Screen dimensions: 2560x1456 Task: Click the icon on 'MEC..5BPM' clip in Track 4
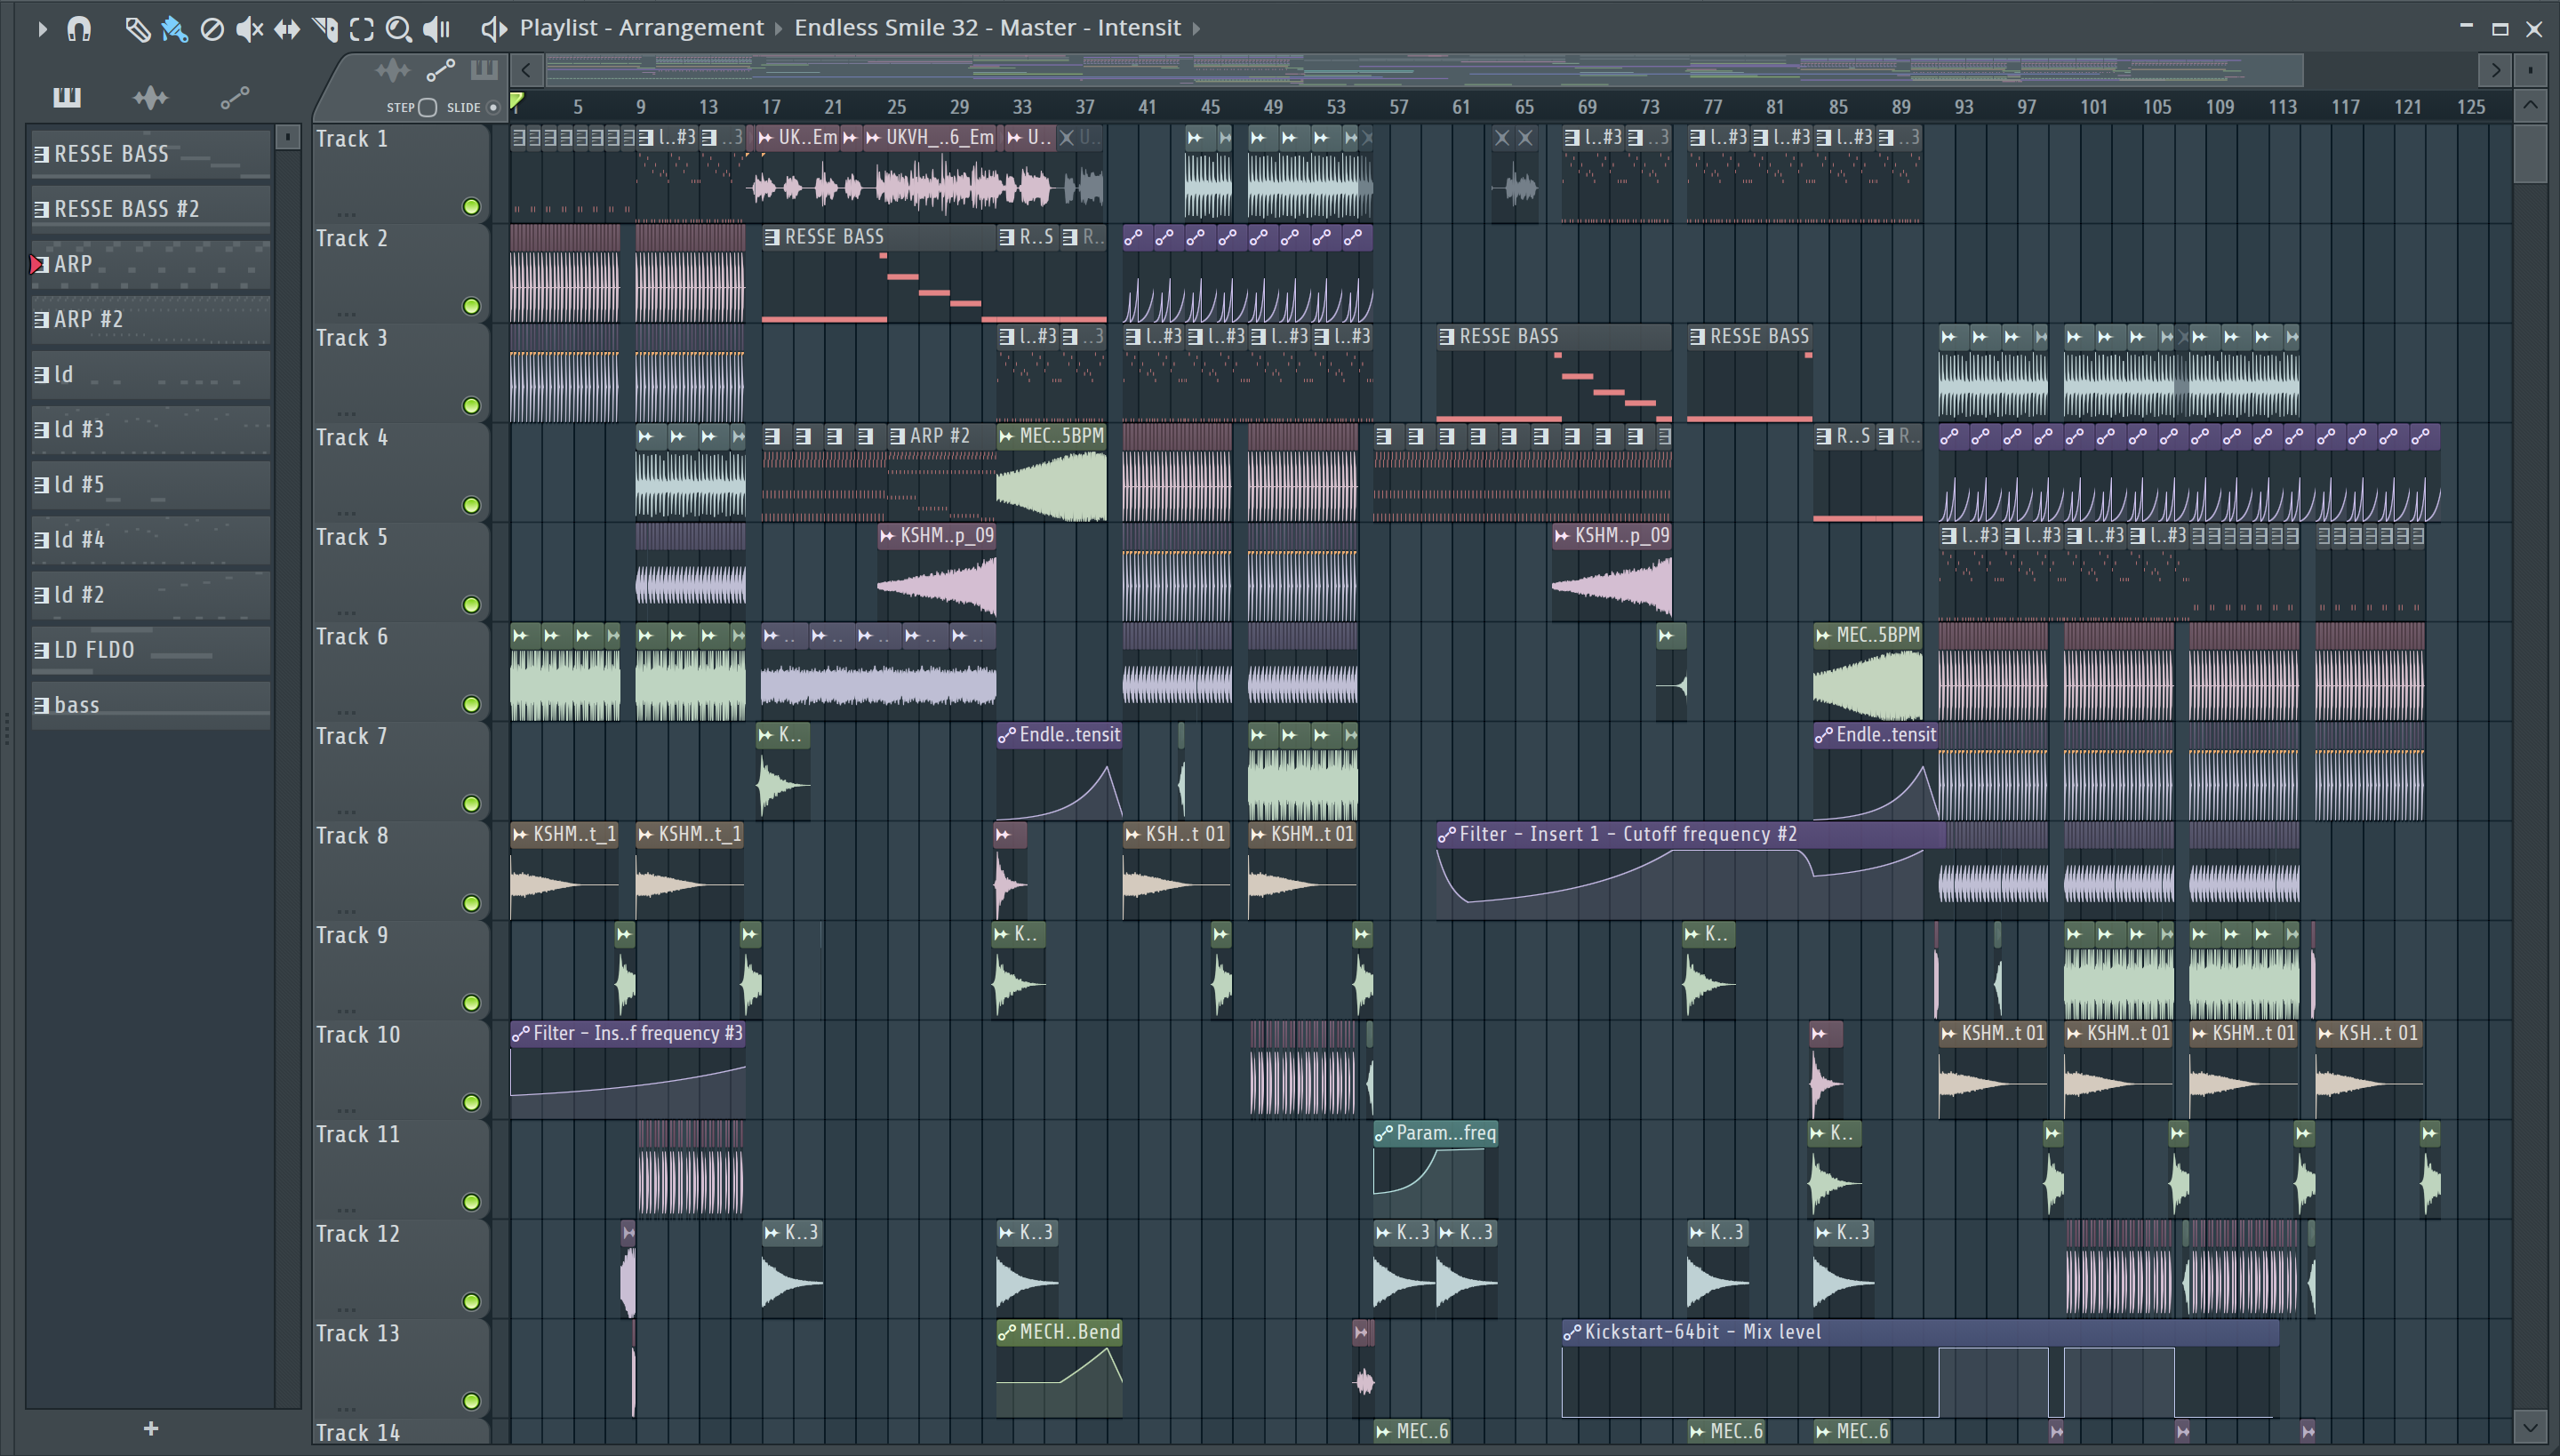pos(1007,436)
